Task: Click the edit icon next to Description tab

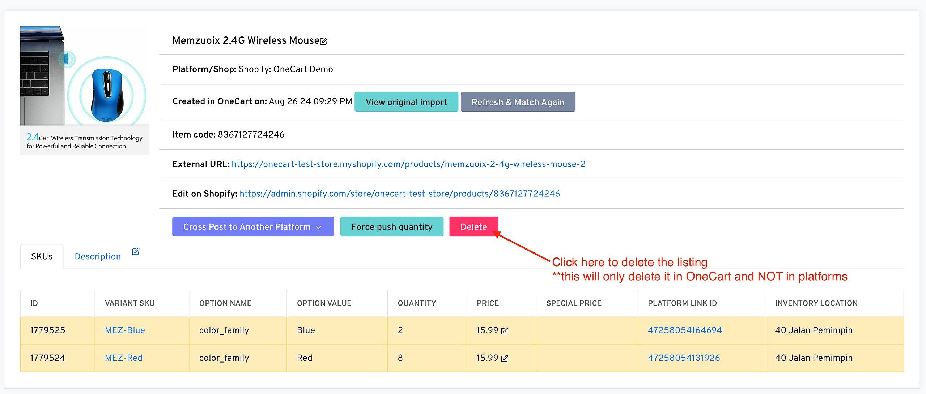Action: coord(136,251)
